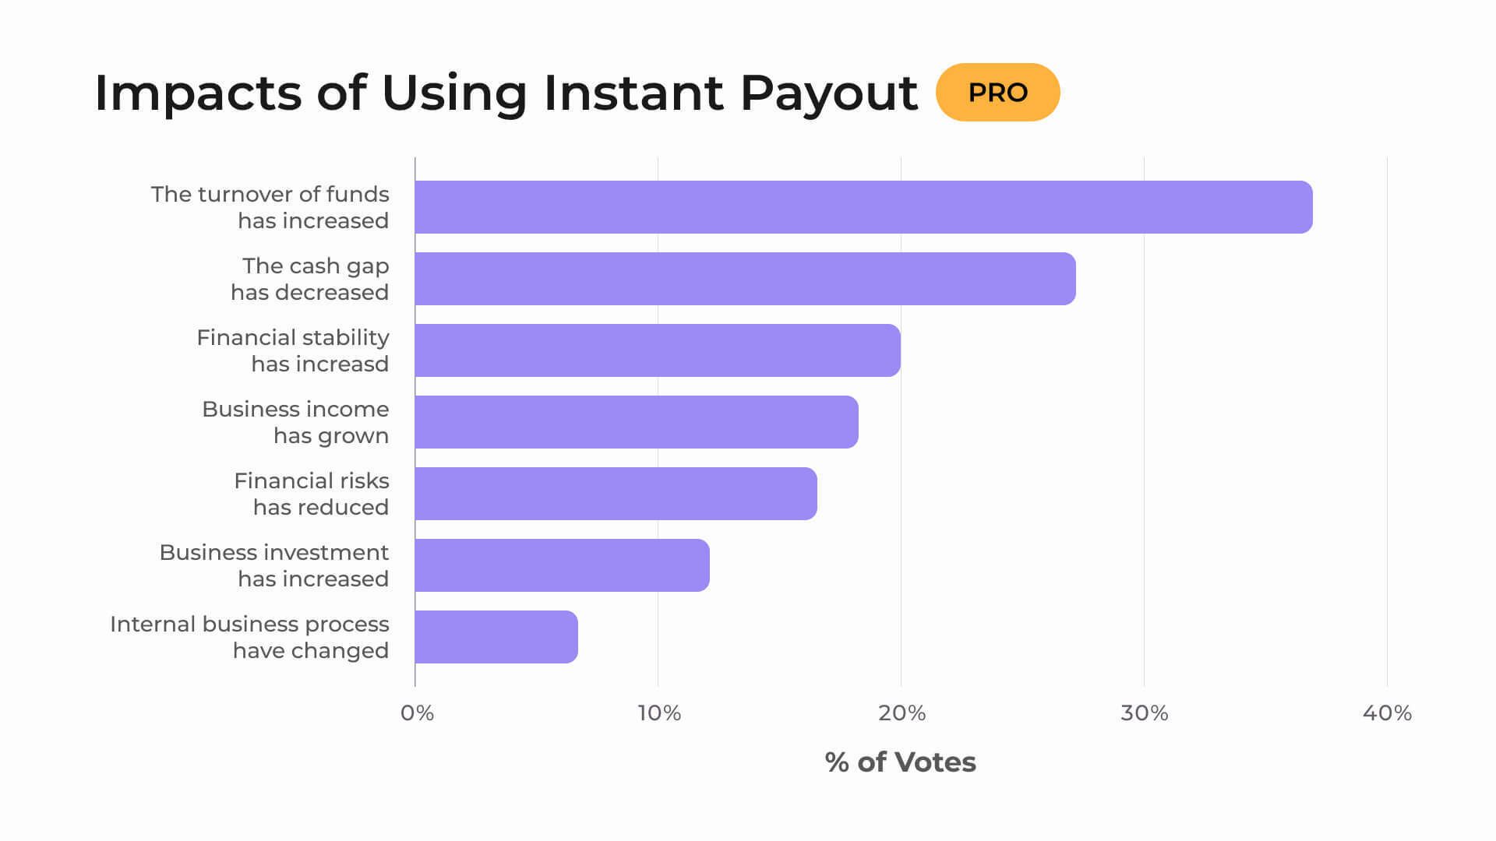The height and width of the screenshot is (841, 1496).
Task: Click the 20% axis tick label
Action: coord(902,713)
